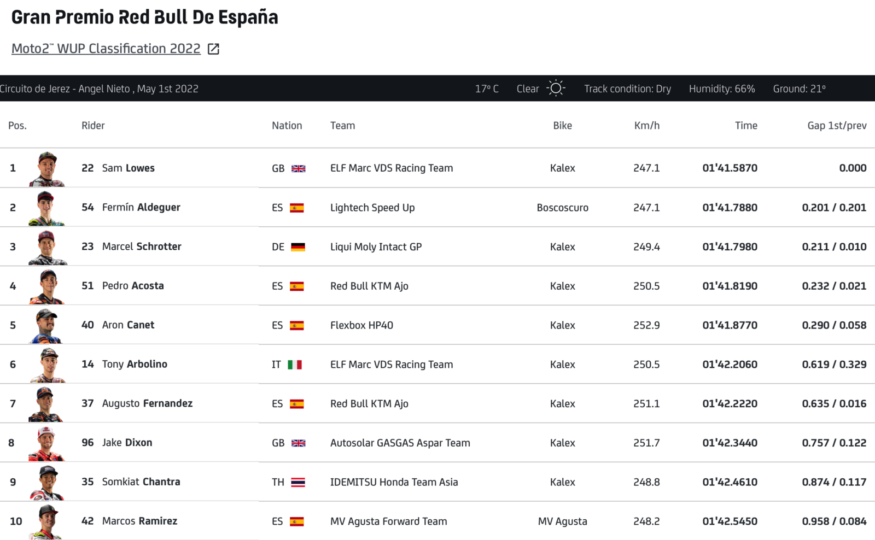Select rider name Marcel Schrotter
Viewport: 875px width, 540px height.
(x=142, y=246)
